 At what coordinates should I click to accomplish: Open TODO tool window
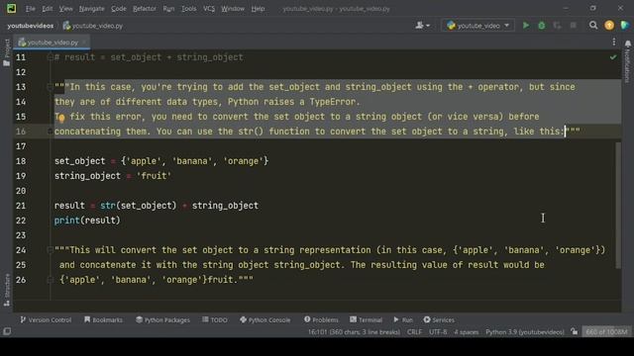click(x=215, y=319)
